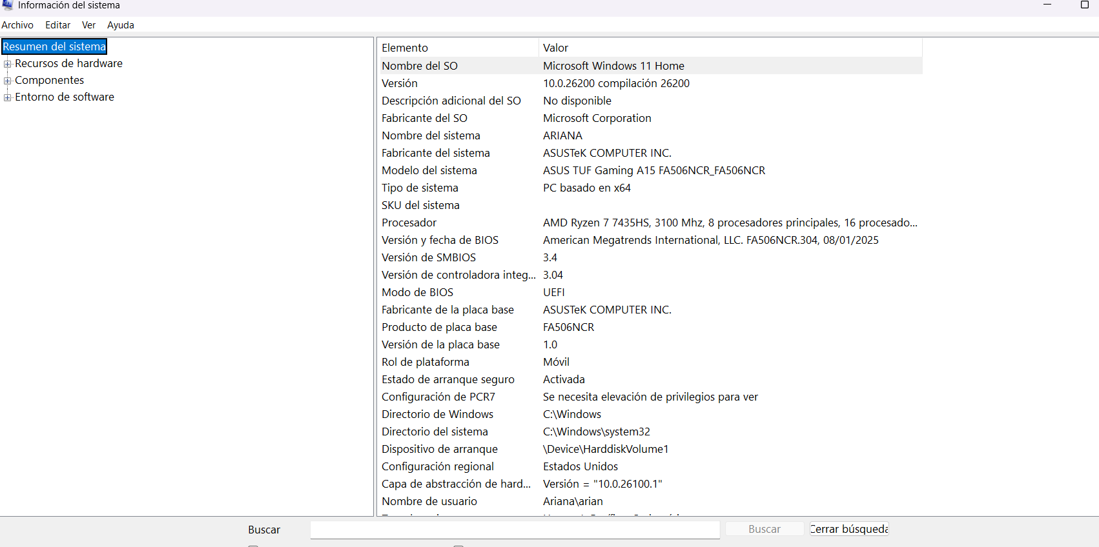Expand the Recursos de hardware node

[x=8, y=64]
